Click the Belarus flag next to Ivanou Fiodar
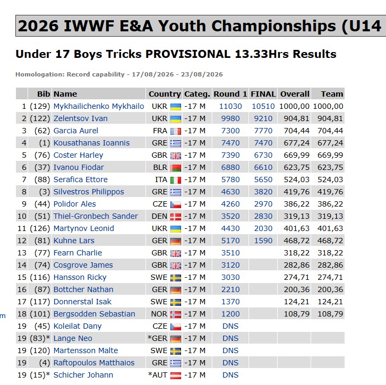The width and height of the screenshot is (386, 385). [x=176, y=168]
